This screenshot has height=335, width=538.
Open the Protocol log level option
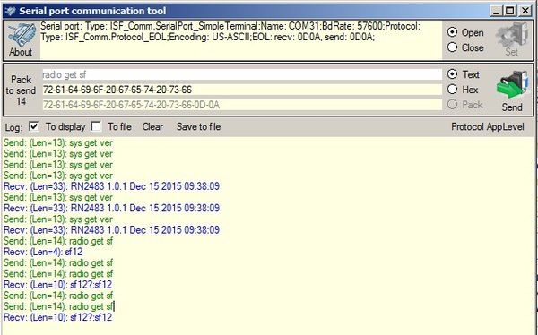(467, 127)
